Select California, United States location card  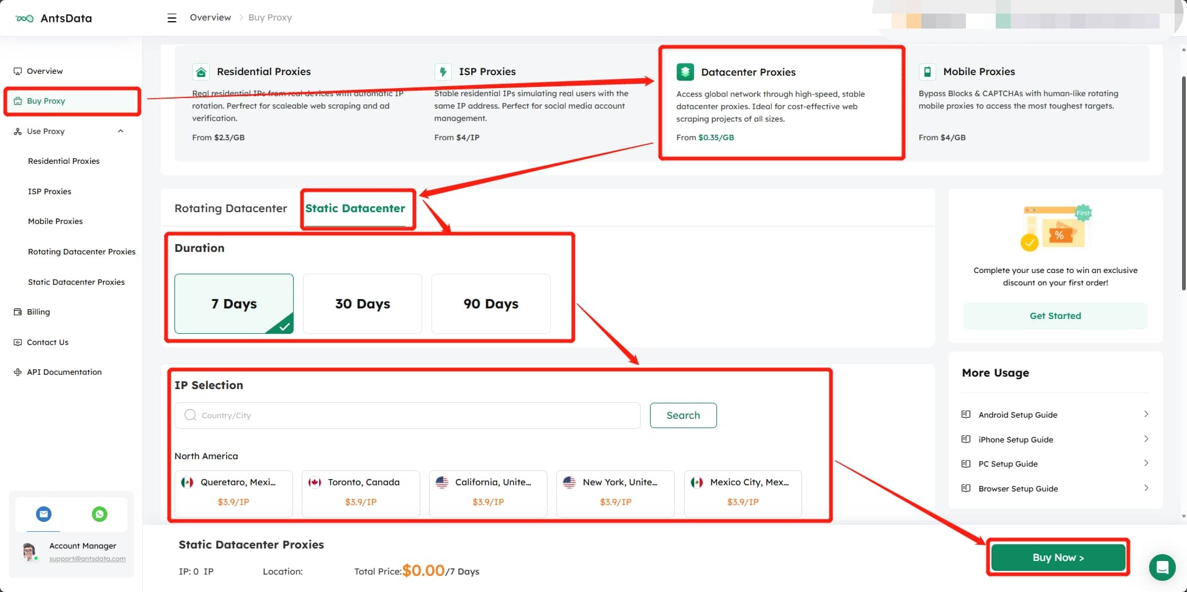tap(488, 493)
